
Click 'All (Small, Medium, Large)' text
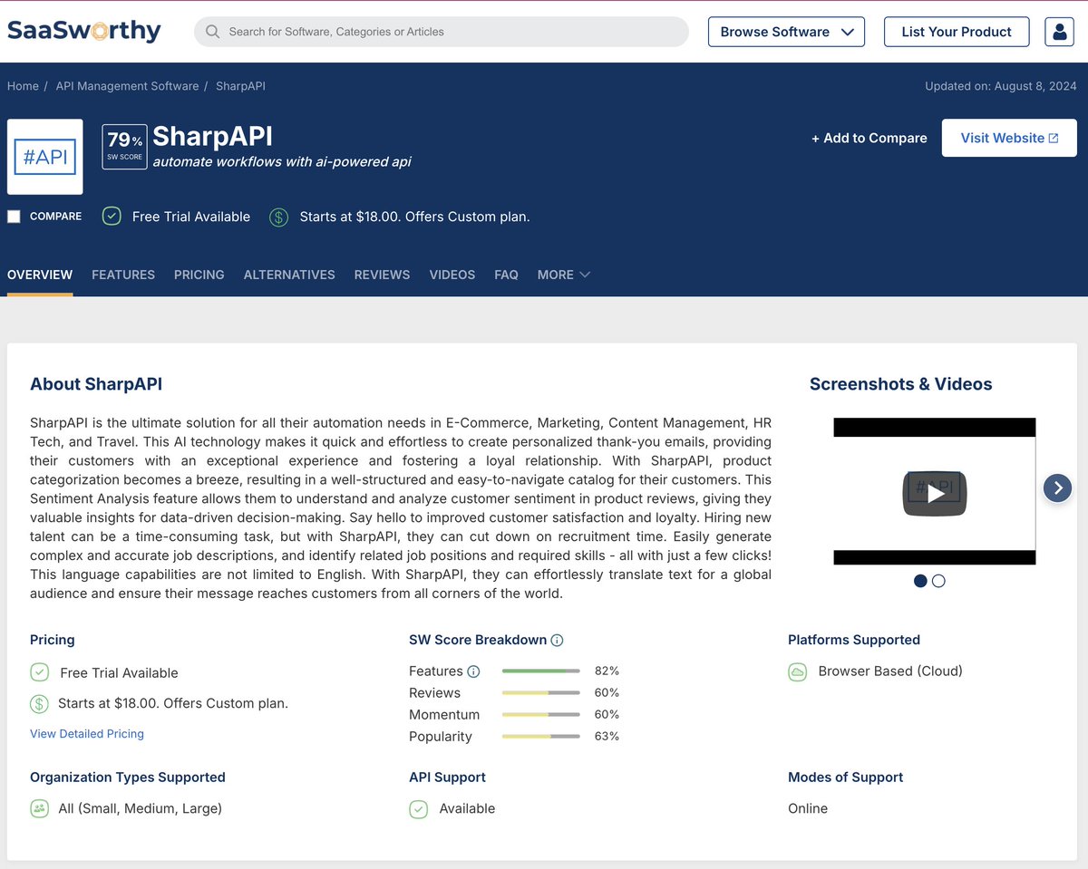[x=141, y=808]
